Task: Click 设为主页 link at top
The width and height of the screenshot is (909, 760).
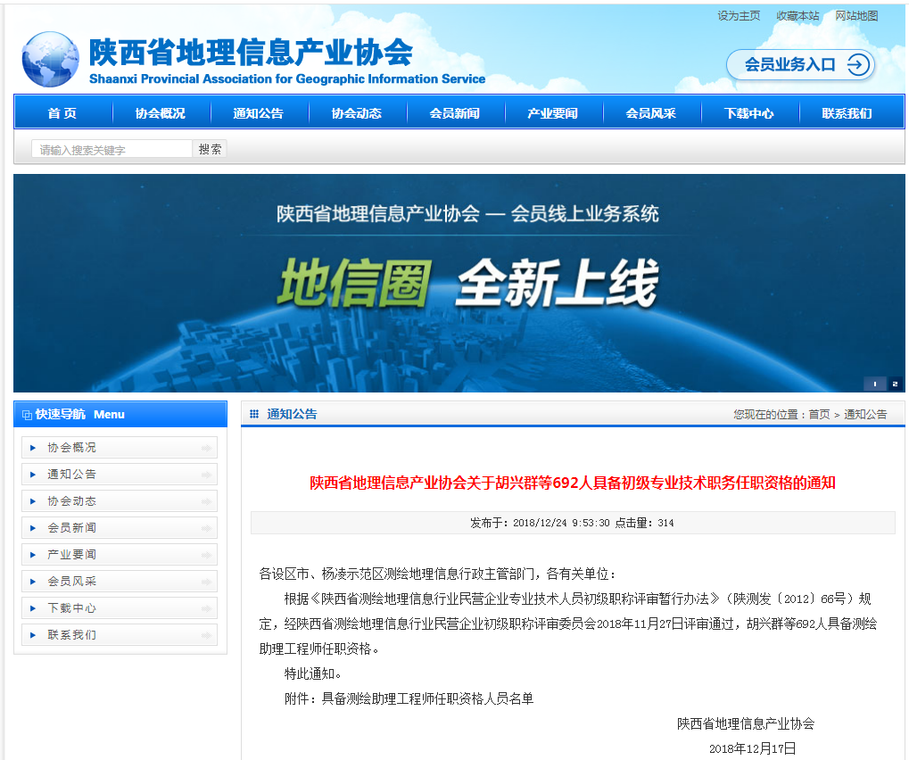Action: pyautogui.click(x=739, y=16)
